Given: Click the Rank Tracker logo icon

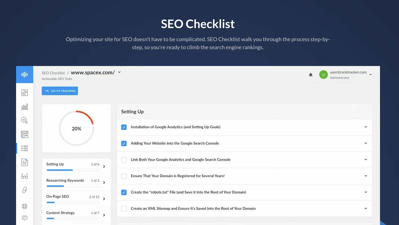Looking at the screenshot, I should pos(25,75).
